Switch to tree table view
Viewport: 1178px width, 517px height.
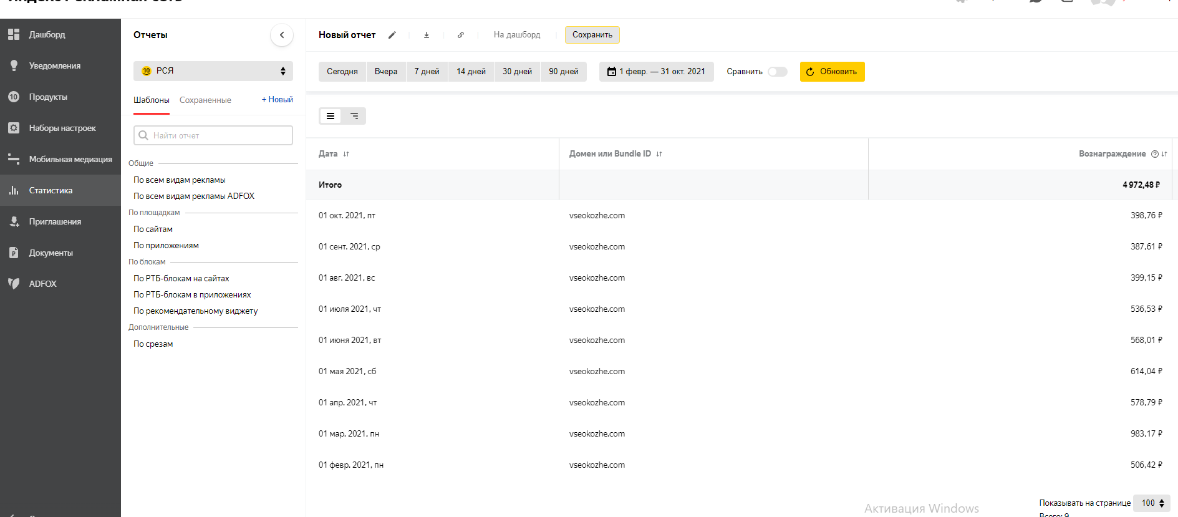tap(354, 116)
